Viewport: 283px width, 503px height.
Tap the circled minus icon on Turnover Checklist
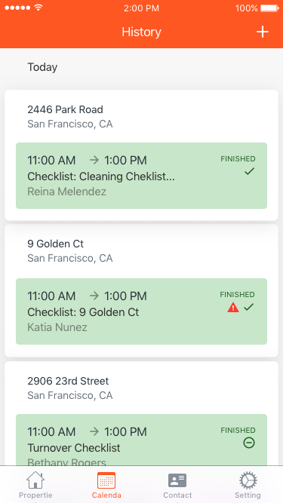click(x=249, y=443)
